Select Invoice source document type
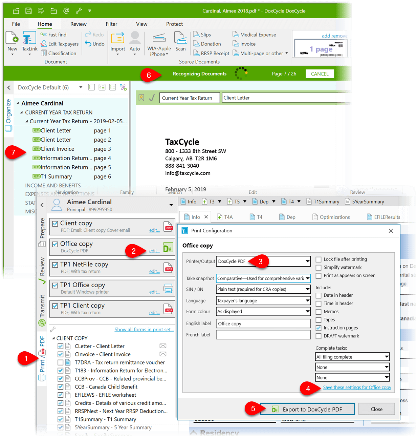Image resolution: width=417 pixels, height=438 pixels. [244, 44]
